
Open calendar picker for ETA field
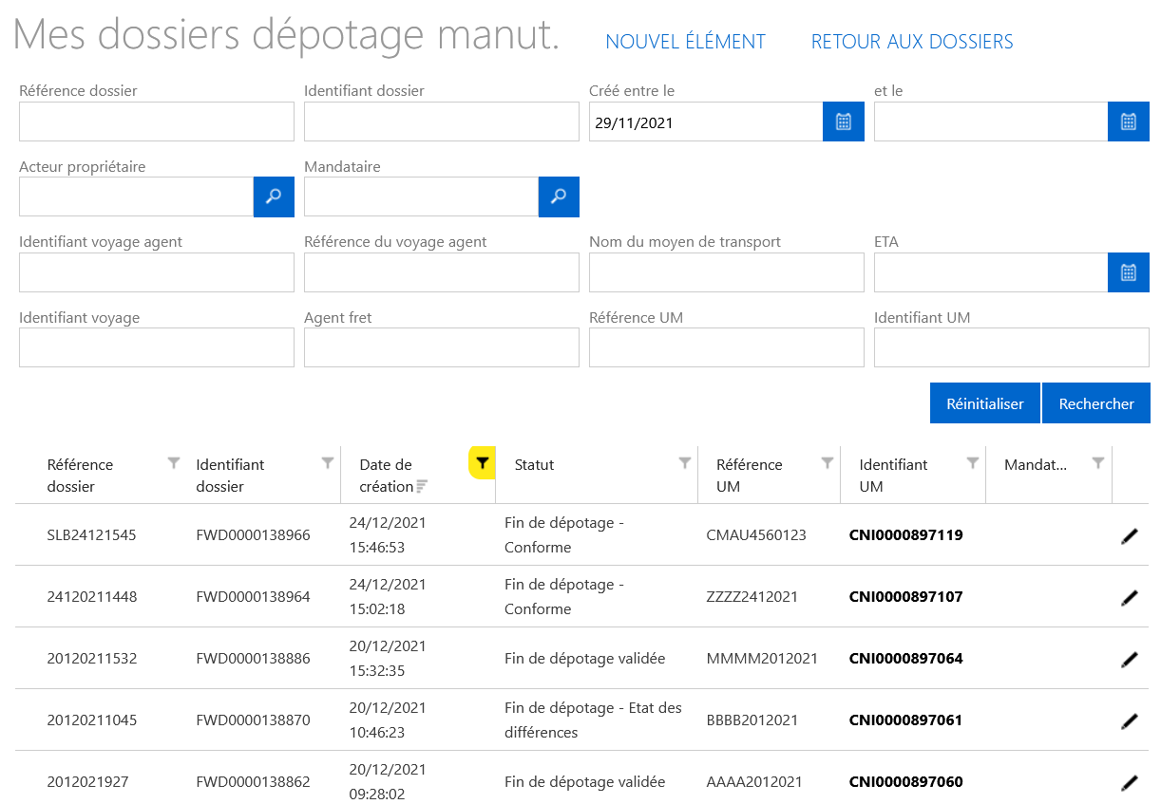coord(1129,272)
